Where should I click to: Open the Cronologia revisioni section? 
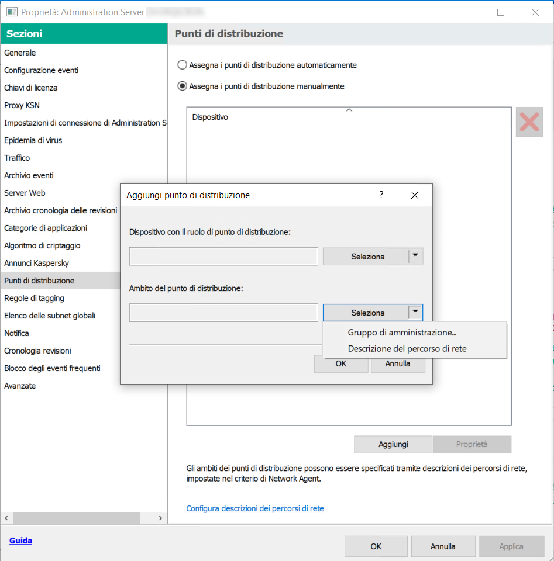pos(60,351)
